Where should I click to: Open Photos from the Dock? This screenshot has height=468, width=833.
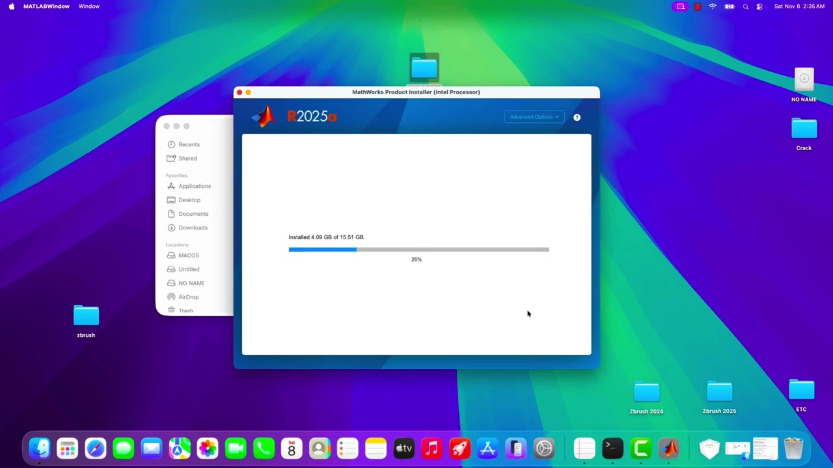(x=208, y=448)
